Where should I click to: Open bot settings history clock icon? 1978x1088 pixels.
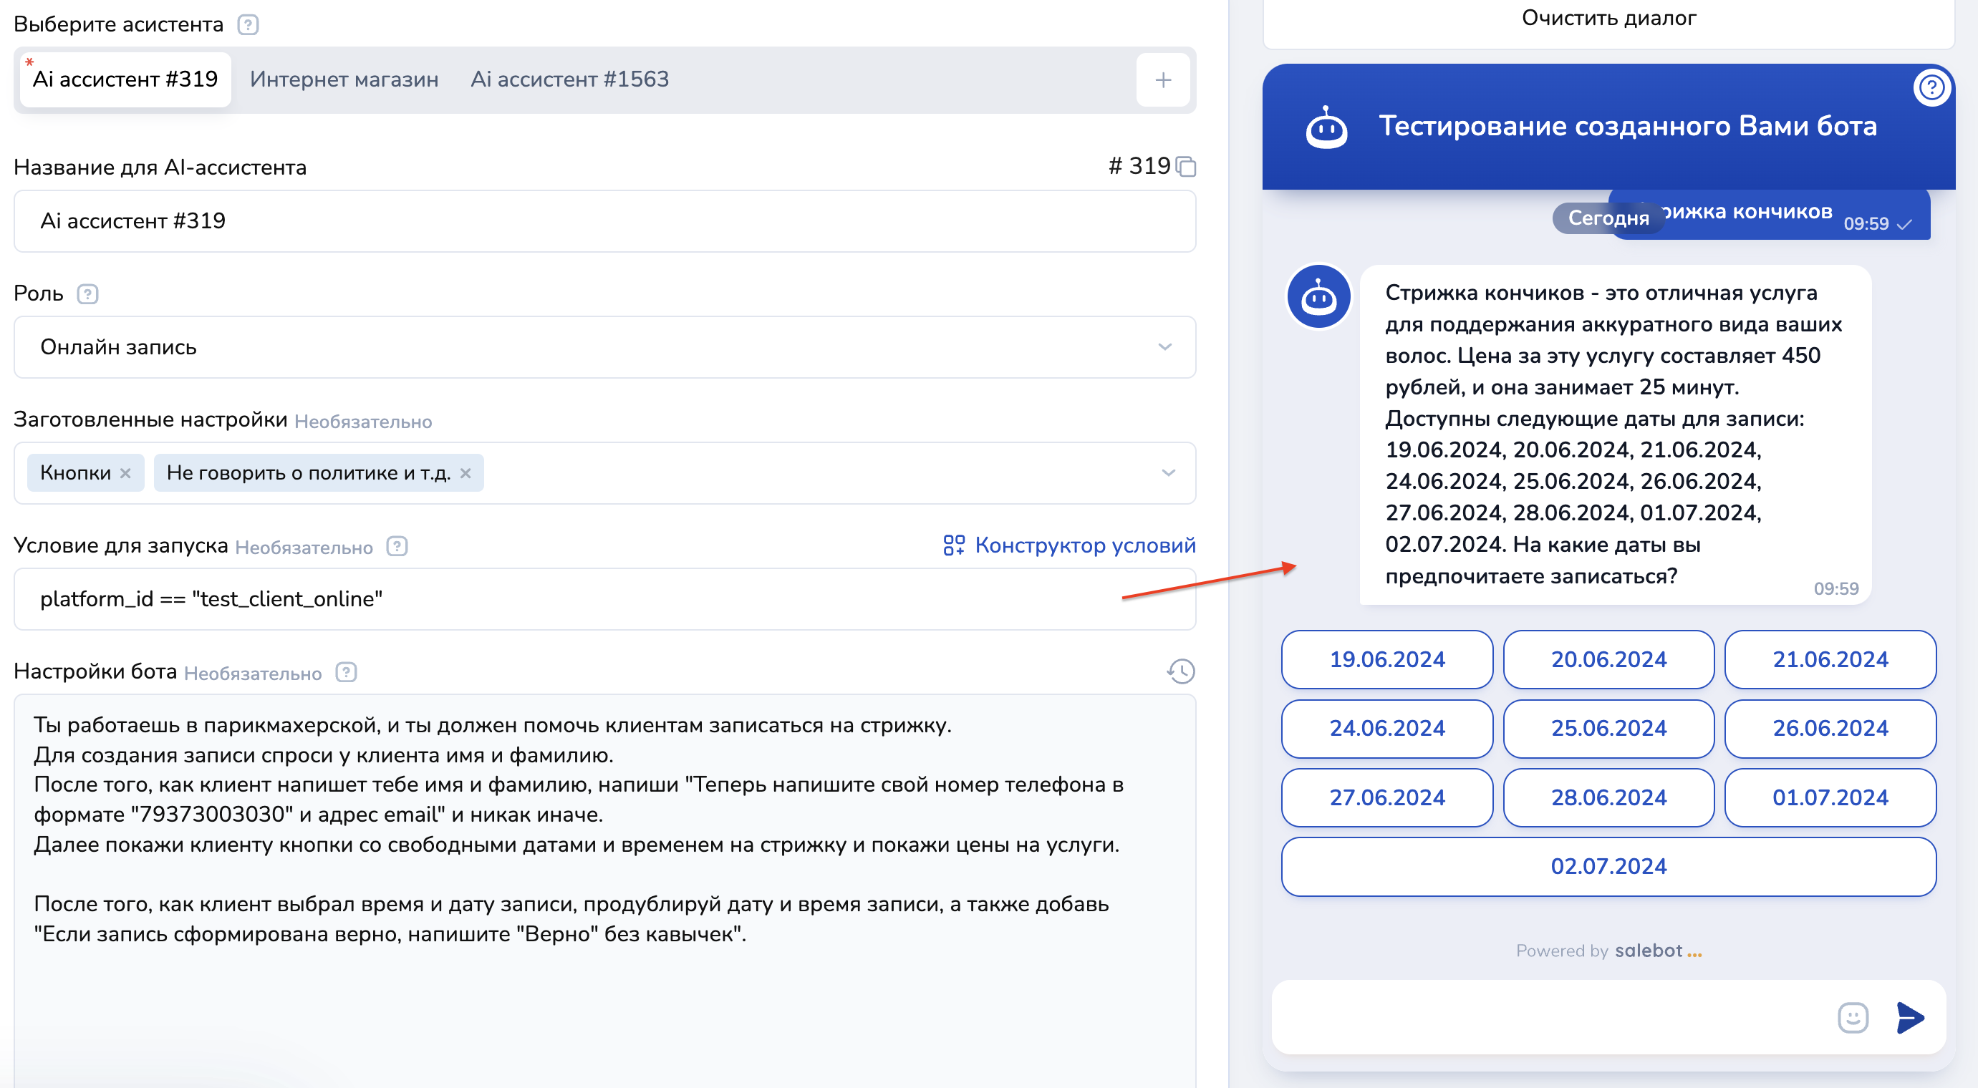1180,671
